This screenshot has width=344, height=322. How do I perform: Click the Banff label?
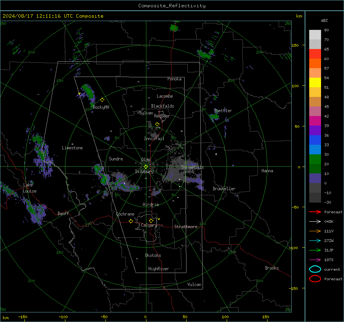63,213
